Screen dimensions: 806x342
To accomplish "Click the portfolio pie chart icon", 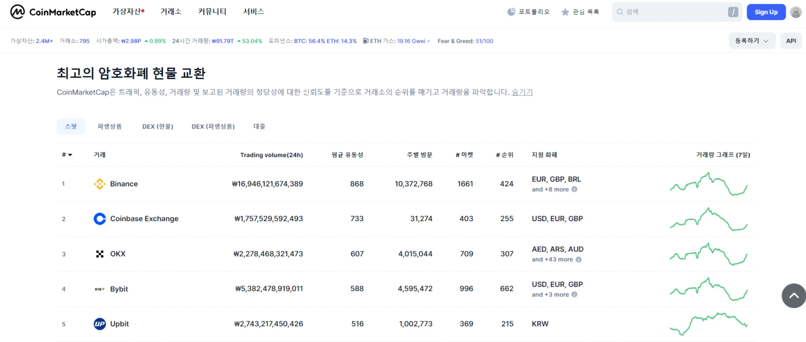I will [511, 12].
